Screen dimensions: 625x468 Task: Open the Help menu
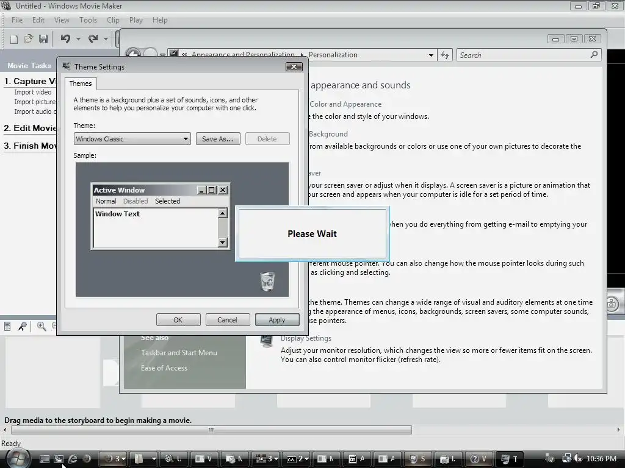tap(160, 20)
